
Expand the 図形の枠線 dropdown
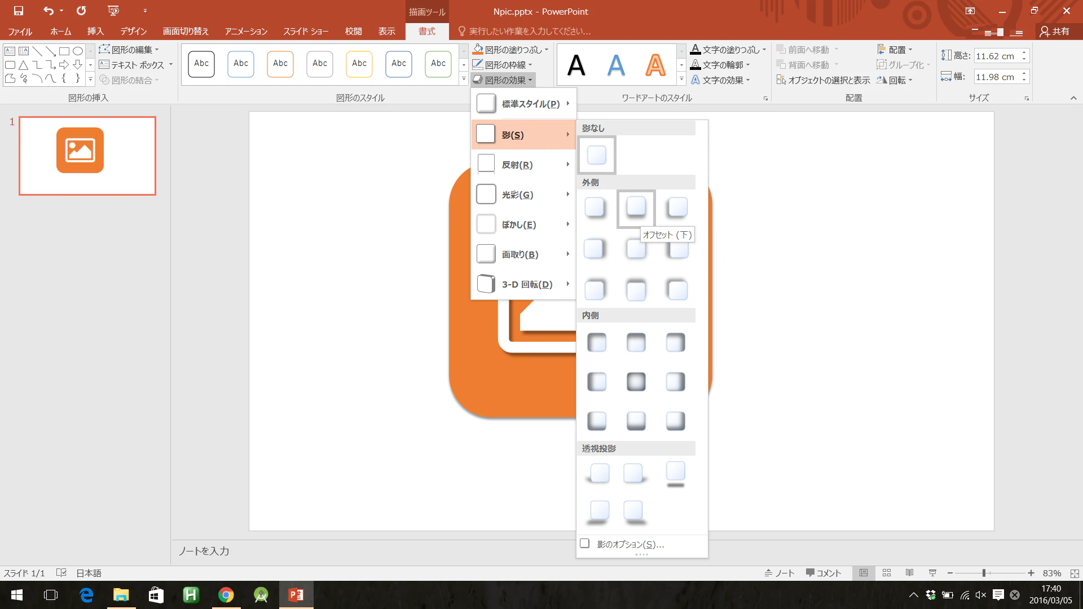[503, 65]
